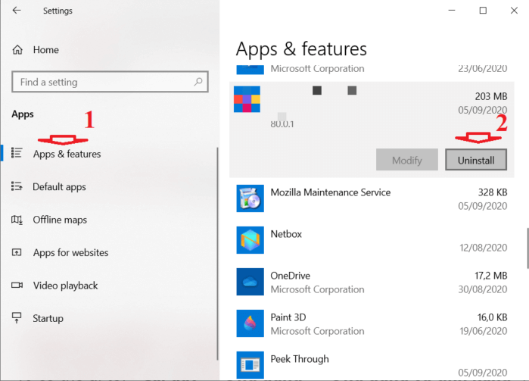Screen dimensions: 529x381
Task: Click the 17,2 MB size value
Action: click(x=491, y=276)
